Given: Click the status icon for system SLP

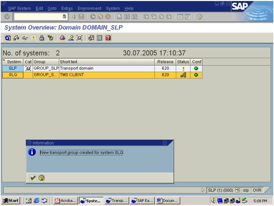Looking at the screenshot, I should click(183, 68).
